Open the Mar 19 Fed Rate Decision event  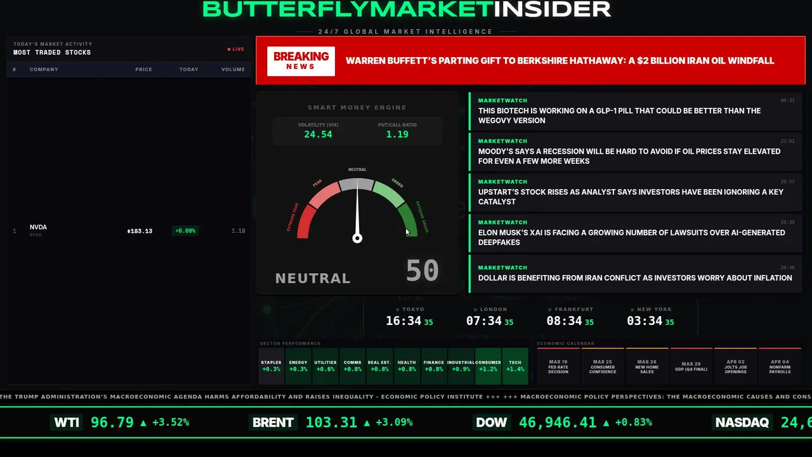coord(558,366)
